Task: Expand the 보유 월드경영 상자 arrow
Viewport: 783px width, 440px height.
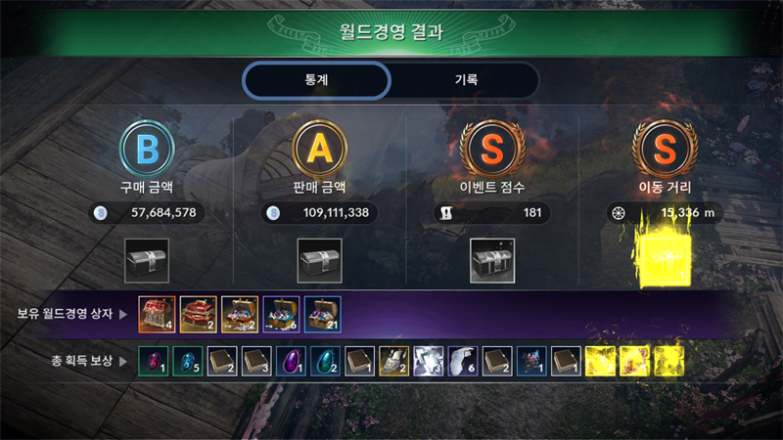Action: [x=123, y=314]
